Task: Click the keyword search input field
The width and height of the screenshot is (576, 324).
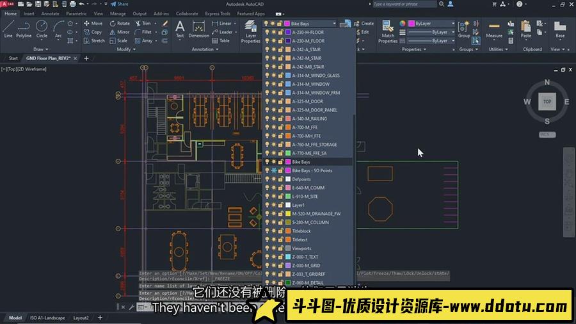Action: click(404, 4)
